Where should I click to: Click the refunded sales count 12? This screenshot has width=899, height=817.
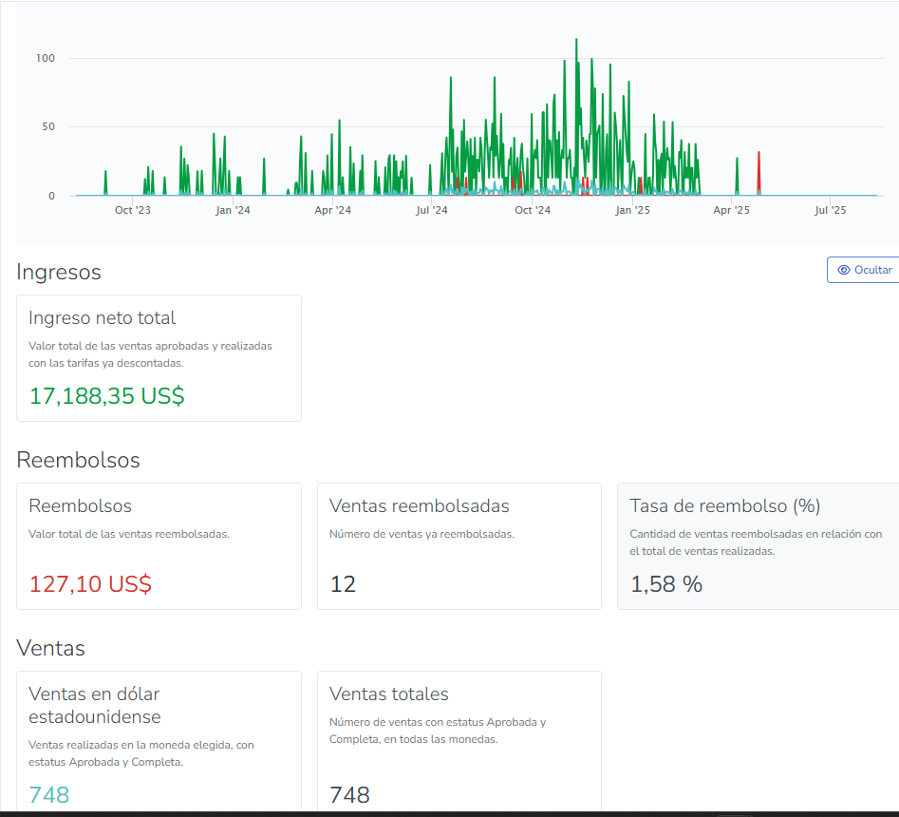[x=343, y=584]
